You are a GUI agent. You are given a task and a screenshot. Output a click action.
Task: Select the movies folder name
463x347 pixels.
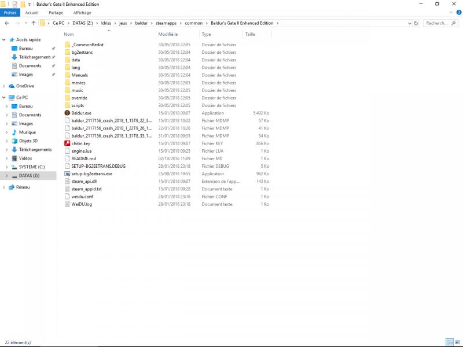coord(78,83)
